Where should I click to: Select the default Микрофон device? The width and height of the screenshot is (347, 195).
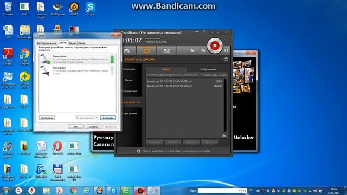point(77,59)
